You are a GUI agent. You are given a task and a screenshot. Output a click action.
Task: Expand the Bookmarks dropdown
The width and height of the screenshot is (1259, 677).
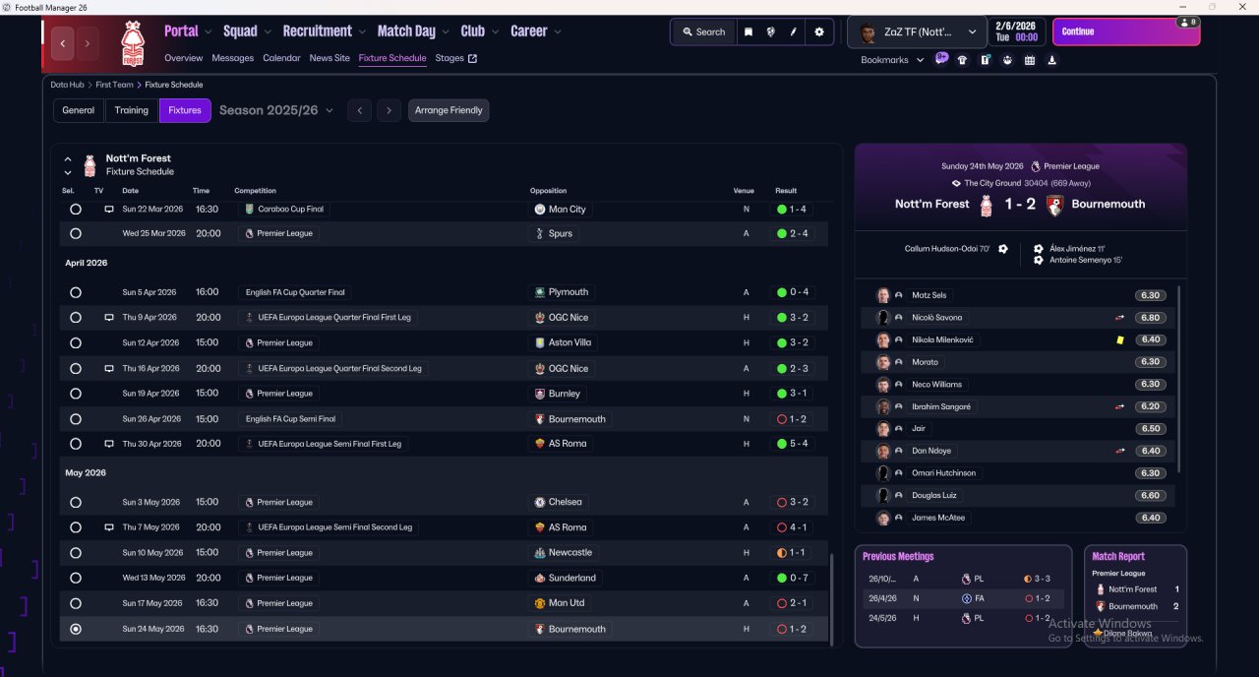tap(892, 60)
